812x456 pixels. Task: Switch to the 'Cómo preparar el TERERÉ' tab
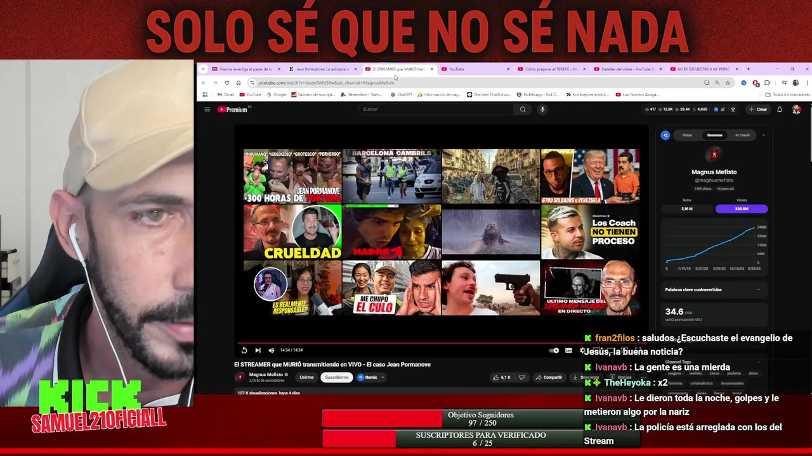click(551, 69)
